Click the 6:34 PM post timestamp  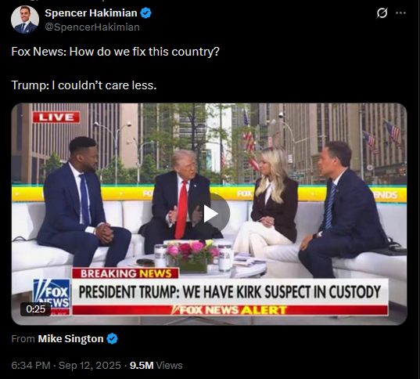(x=31, y=366)
